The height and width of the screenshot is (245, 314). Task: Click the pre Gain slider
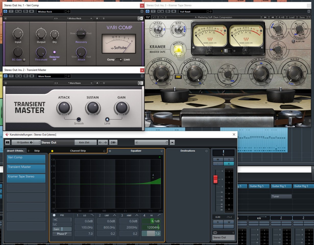(x=62, y=229)
